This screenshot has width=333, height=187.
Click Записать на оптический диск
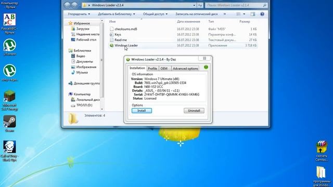tap(197, 14)
